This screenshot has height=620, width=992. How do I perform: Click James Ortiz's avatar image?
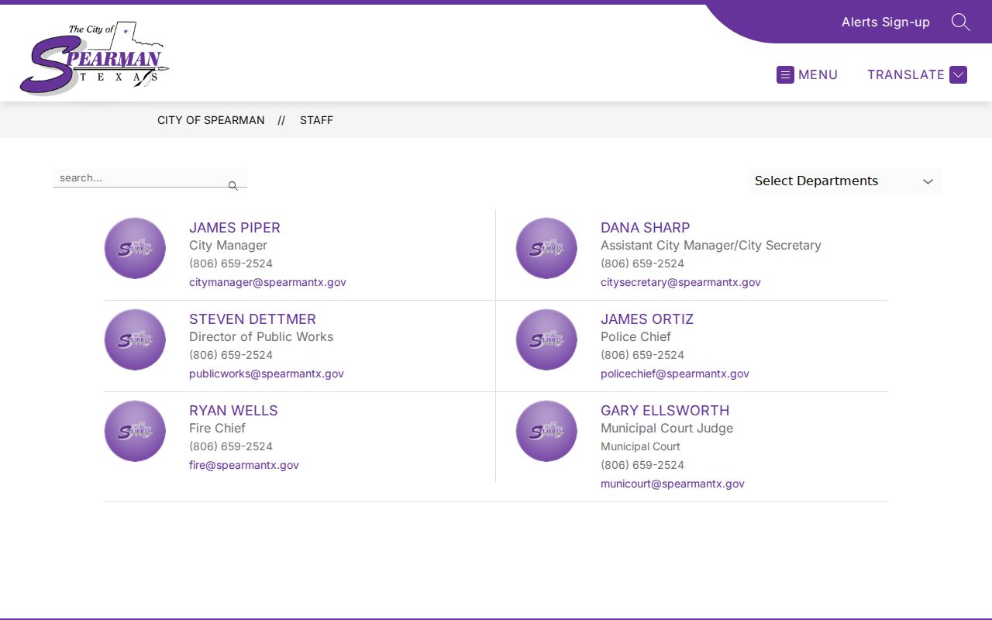[x=546, y=339]
